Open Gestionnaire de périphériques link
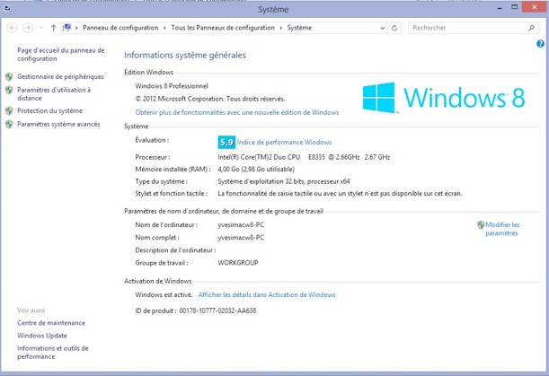549x376 pixels. pyautogui.click(x=60, y=76)
